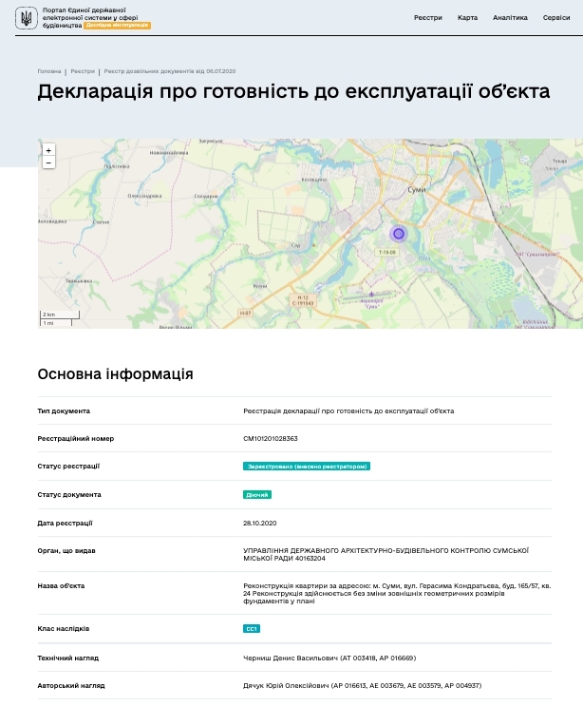Click the map scale bar showing 2 km
This screenshot has height=706, width=583.
tap(60, 315)
